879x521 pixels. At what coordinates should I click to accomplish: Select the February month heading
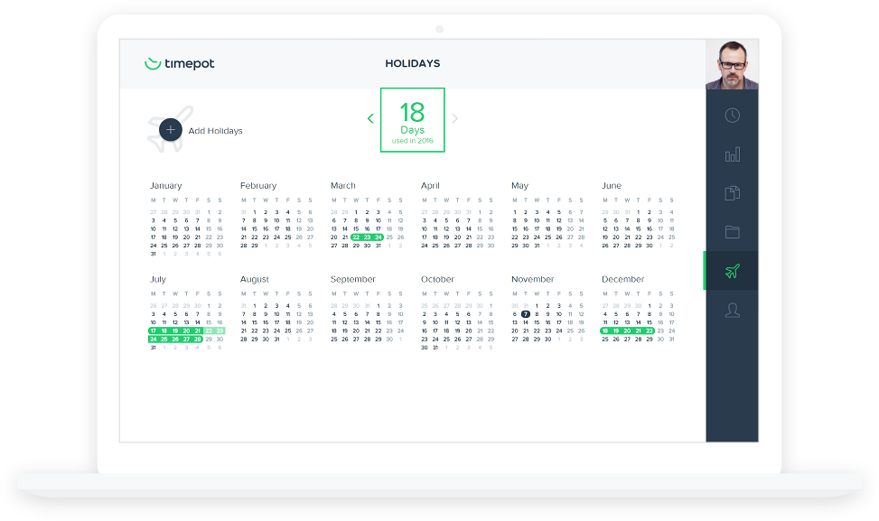(258, 185)
